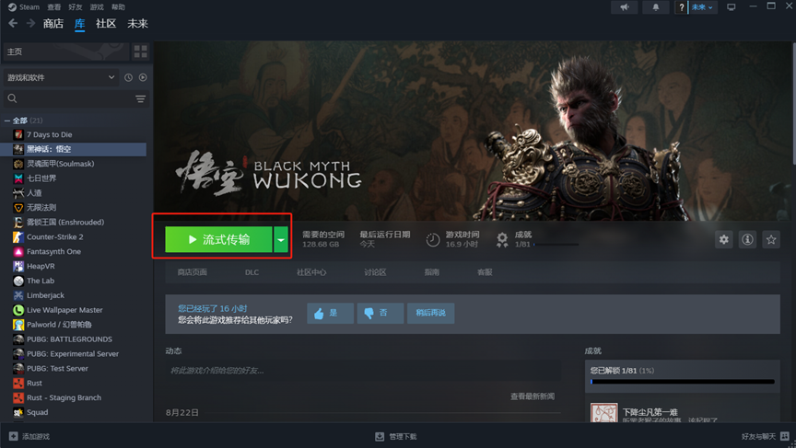Expand the stream button dropdown arrow
796x448 pixels.
click(281, 239)
